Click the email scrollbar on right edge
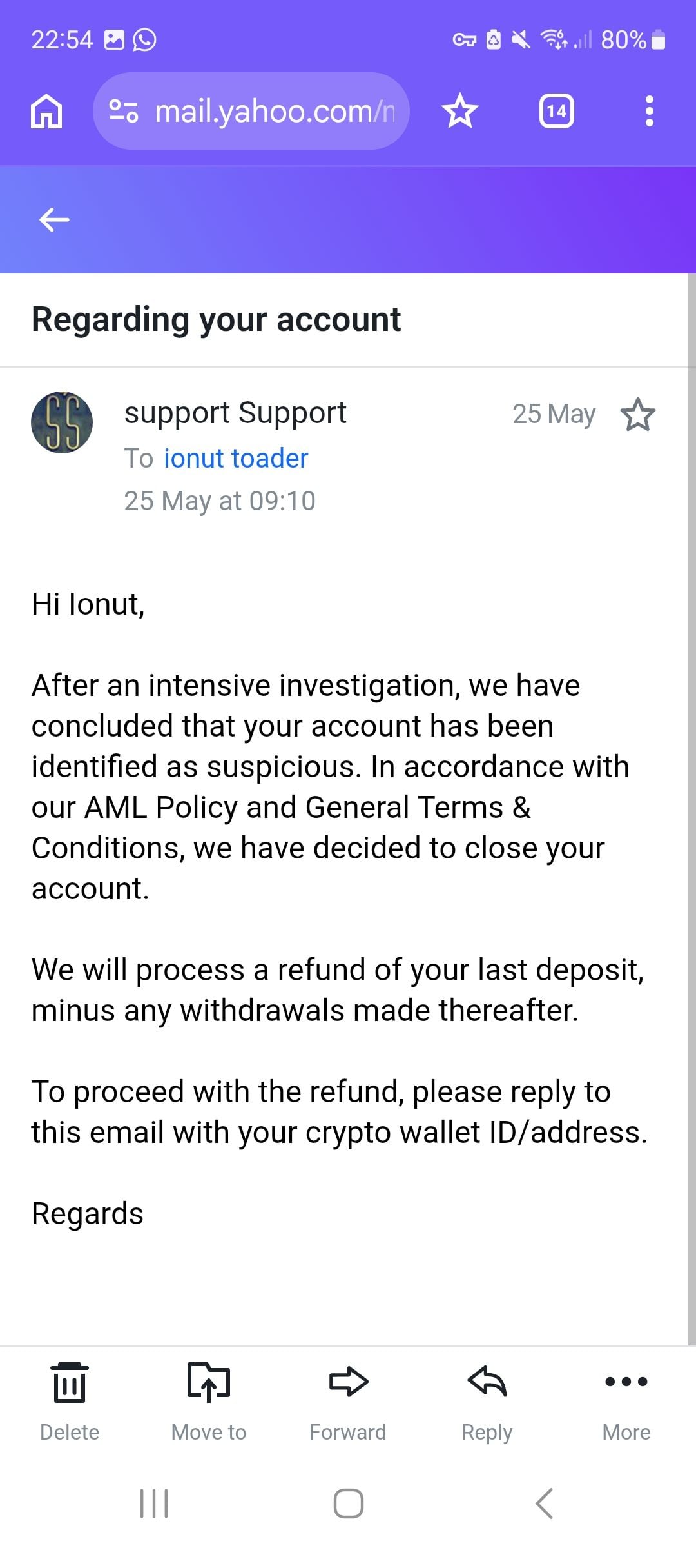 [x=691, y=809]
